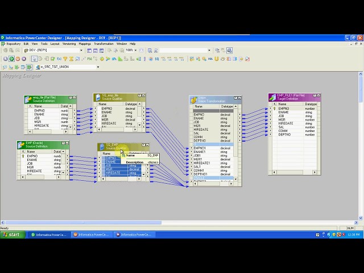Open the m_SRC_TGT_UNION mapping dropdown
This screenshot has width=364, height=273.
coord(98,67)
